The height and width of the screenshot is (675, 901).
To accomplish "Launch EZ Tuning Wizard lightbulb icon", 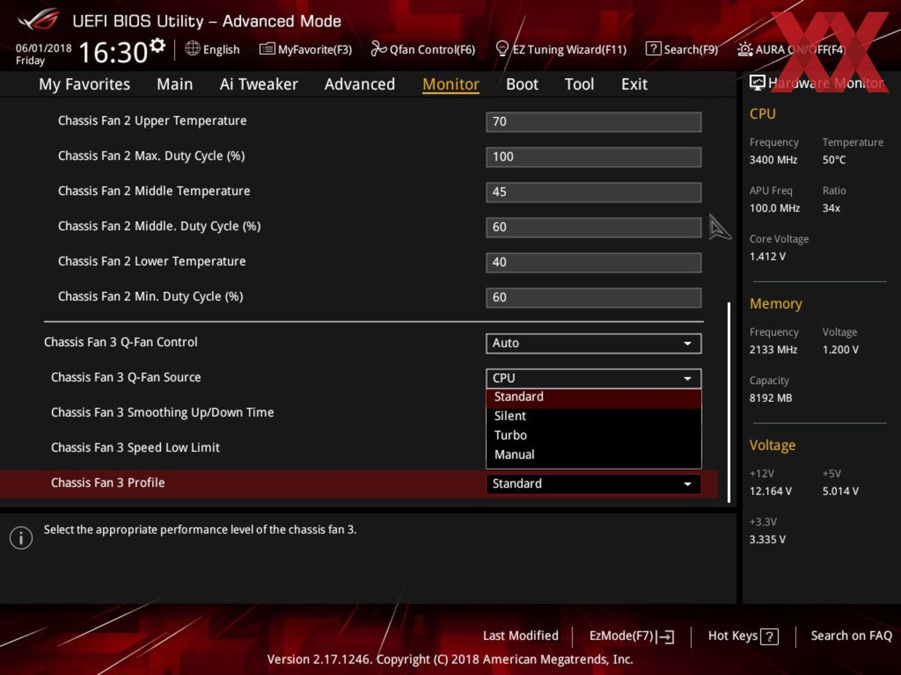I will [502, 48].
